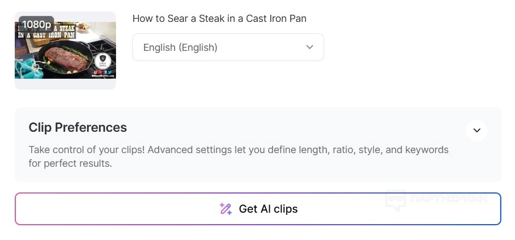Click the website URL text in the thumbnail
The width and height of the screenshot is (515, 240).
(103, 76)
